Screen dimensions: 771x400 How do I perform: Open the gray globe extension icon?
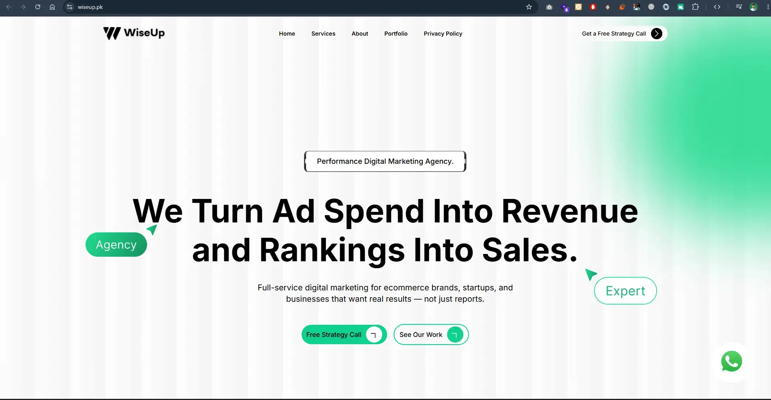[x=651, y=7]
